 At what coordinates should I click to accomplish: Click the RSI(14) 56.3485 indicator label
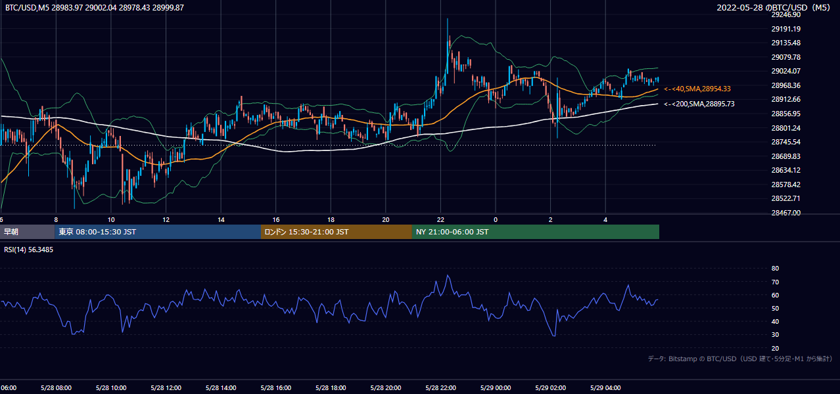[x=29, y=250]
